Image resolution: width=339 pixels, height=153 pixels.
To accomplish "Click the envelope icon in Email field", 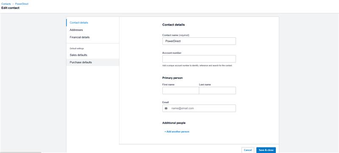I will tap(166, 108).
